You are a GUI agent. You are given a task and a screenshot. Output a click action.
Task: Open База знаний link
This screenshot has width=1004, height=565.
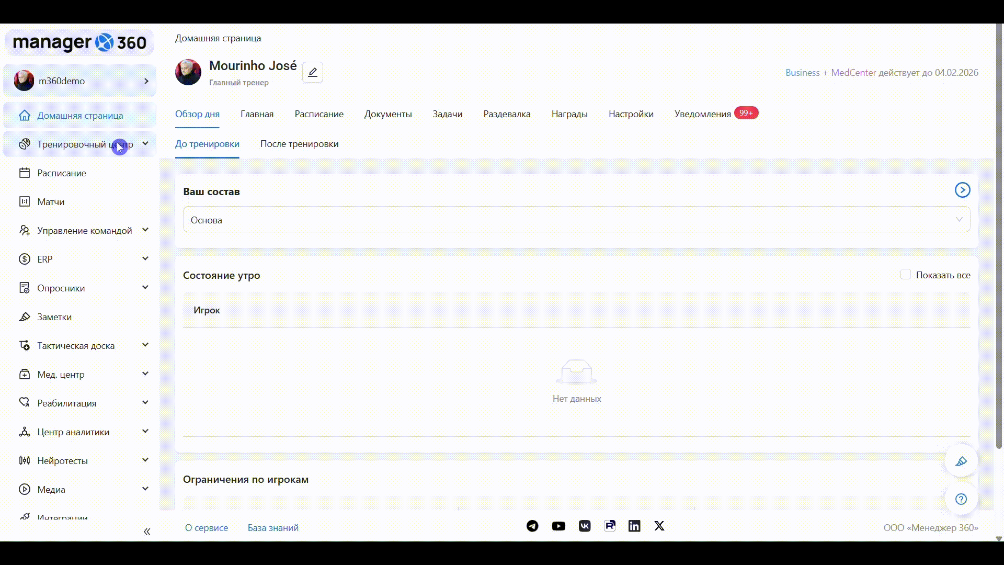pyautogui.click(x=273, y=528)
